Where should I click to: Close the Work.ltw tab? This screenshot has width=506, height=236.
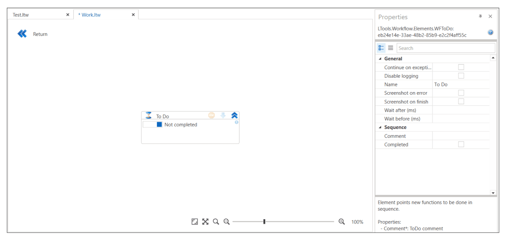point(133,15)
